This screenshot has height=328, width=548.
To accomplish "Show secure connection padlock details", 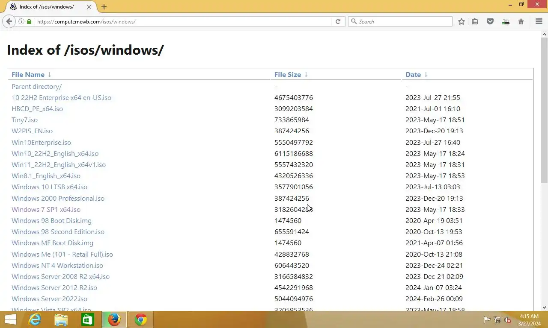I will click(x=29, y=21).
